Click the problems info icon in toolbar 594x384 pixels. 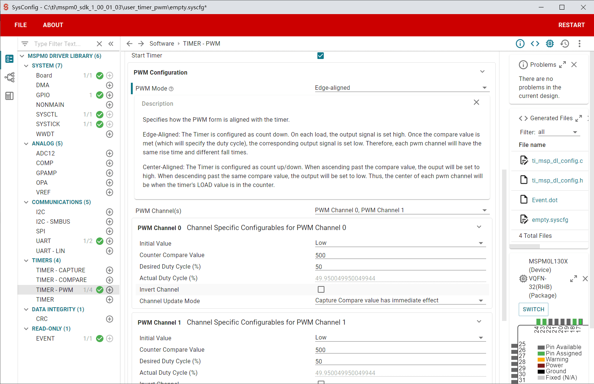click(x=520, y=44)
